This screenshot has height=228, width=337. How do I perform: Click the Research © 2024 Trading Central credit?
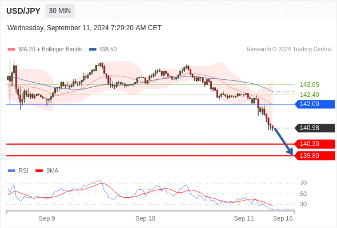point(289,50)
